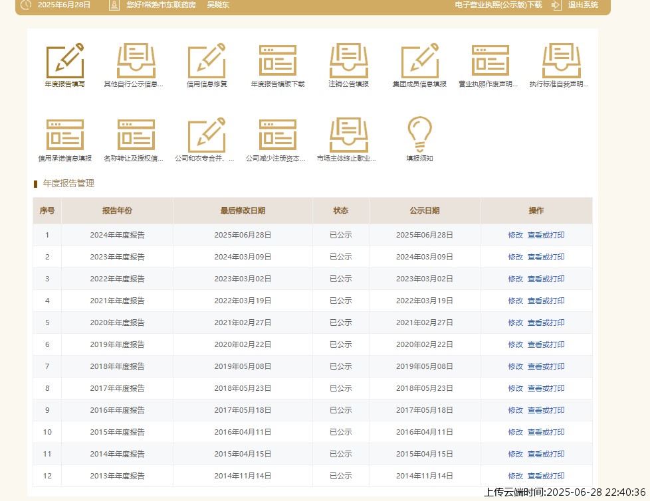Click 查看或打印 for the 2016年年度报告
This screenshot has width=650, height=501.
point(546,410)
